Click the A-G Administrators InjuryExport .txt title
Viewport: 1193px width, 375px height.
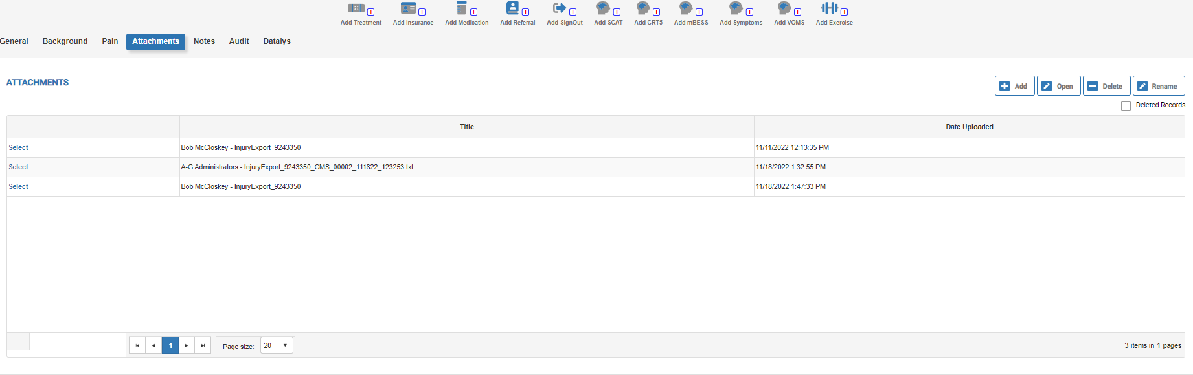[297, 167]
